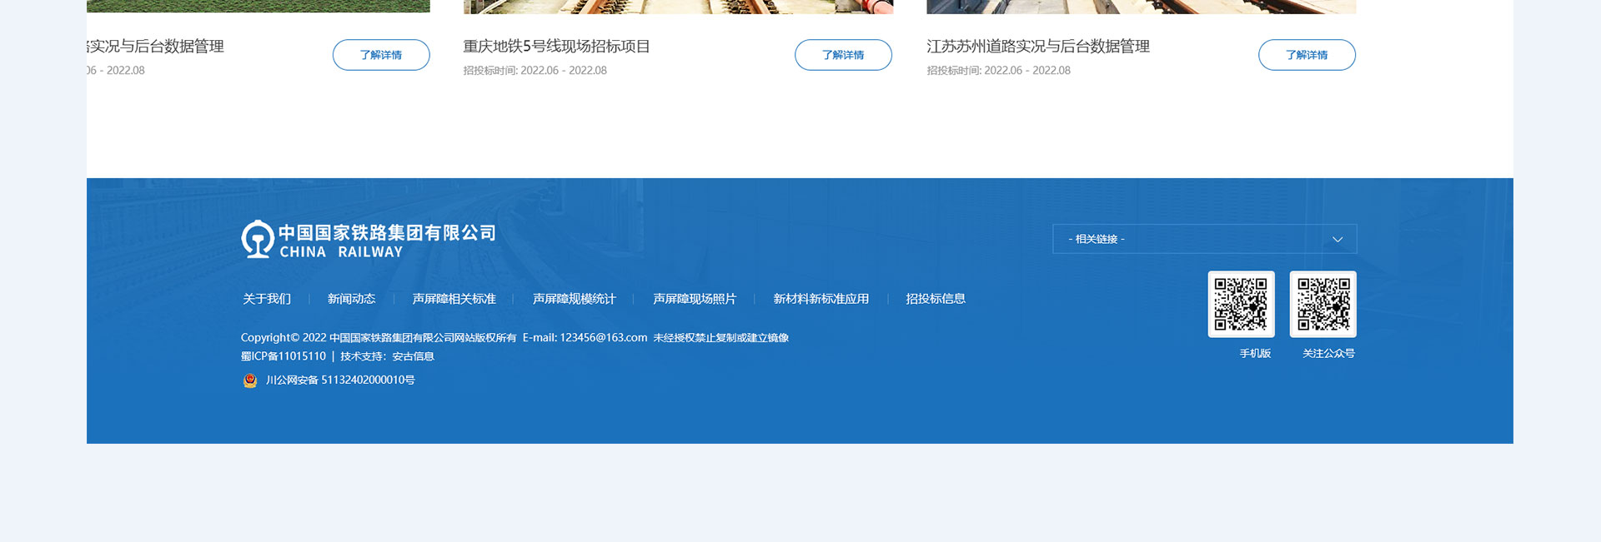Open 声屏障规模统计 footer link
Screen dimensions: 1601x542
tap(574, 299)
